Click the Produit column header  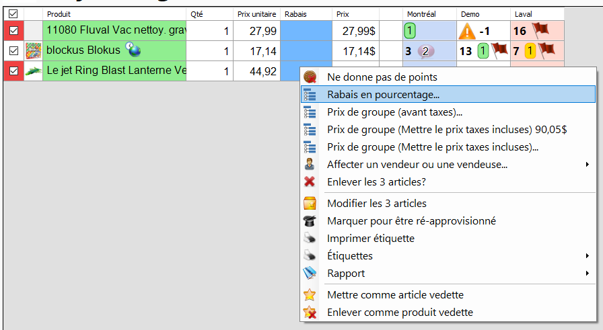pyautogui.click(x=114, y=14)
